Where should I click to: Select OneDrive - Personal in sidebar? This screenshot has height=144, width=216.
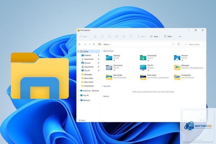(91, 91)
